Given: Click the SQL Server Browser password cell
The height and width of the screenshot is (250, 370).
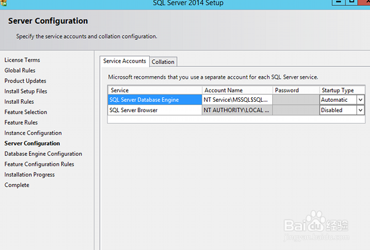Looking at the screenshot, I should click(x=296, y=110).
